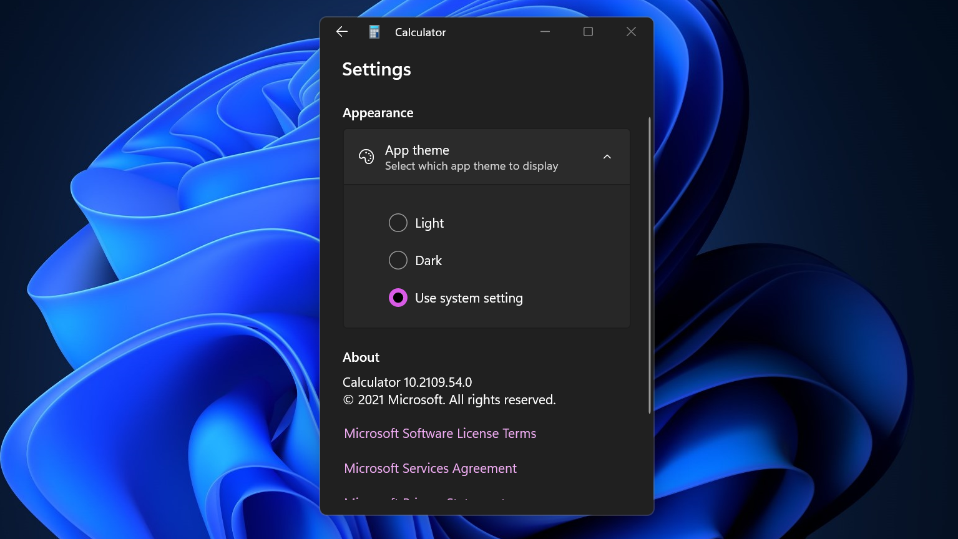
Task: Close the Calculator window
Action: tap(631, 32)
